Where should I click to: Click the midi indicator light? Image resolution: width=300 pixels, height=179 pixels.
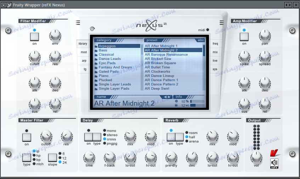208,30
